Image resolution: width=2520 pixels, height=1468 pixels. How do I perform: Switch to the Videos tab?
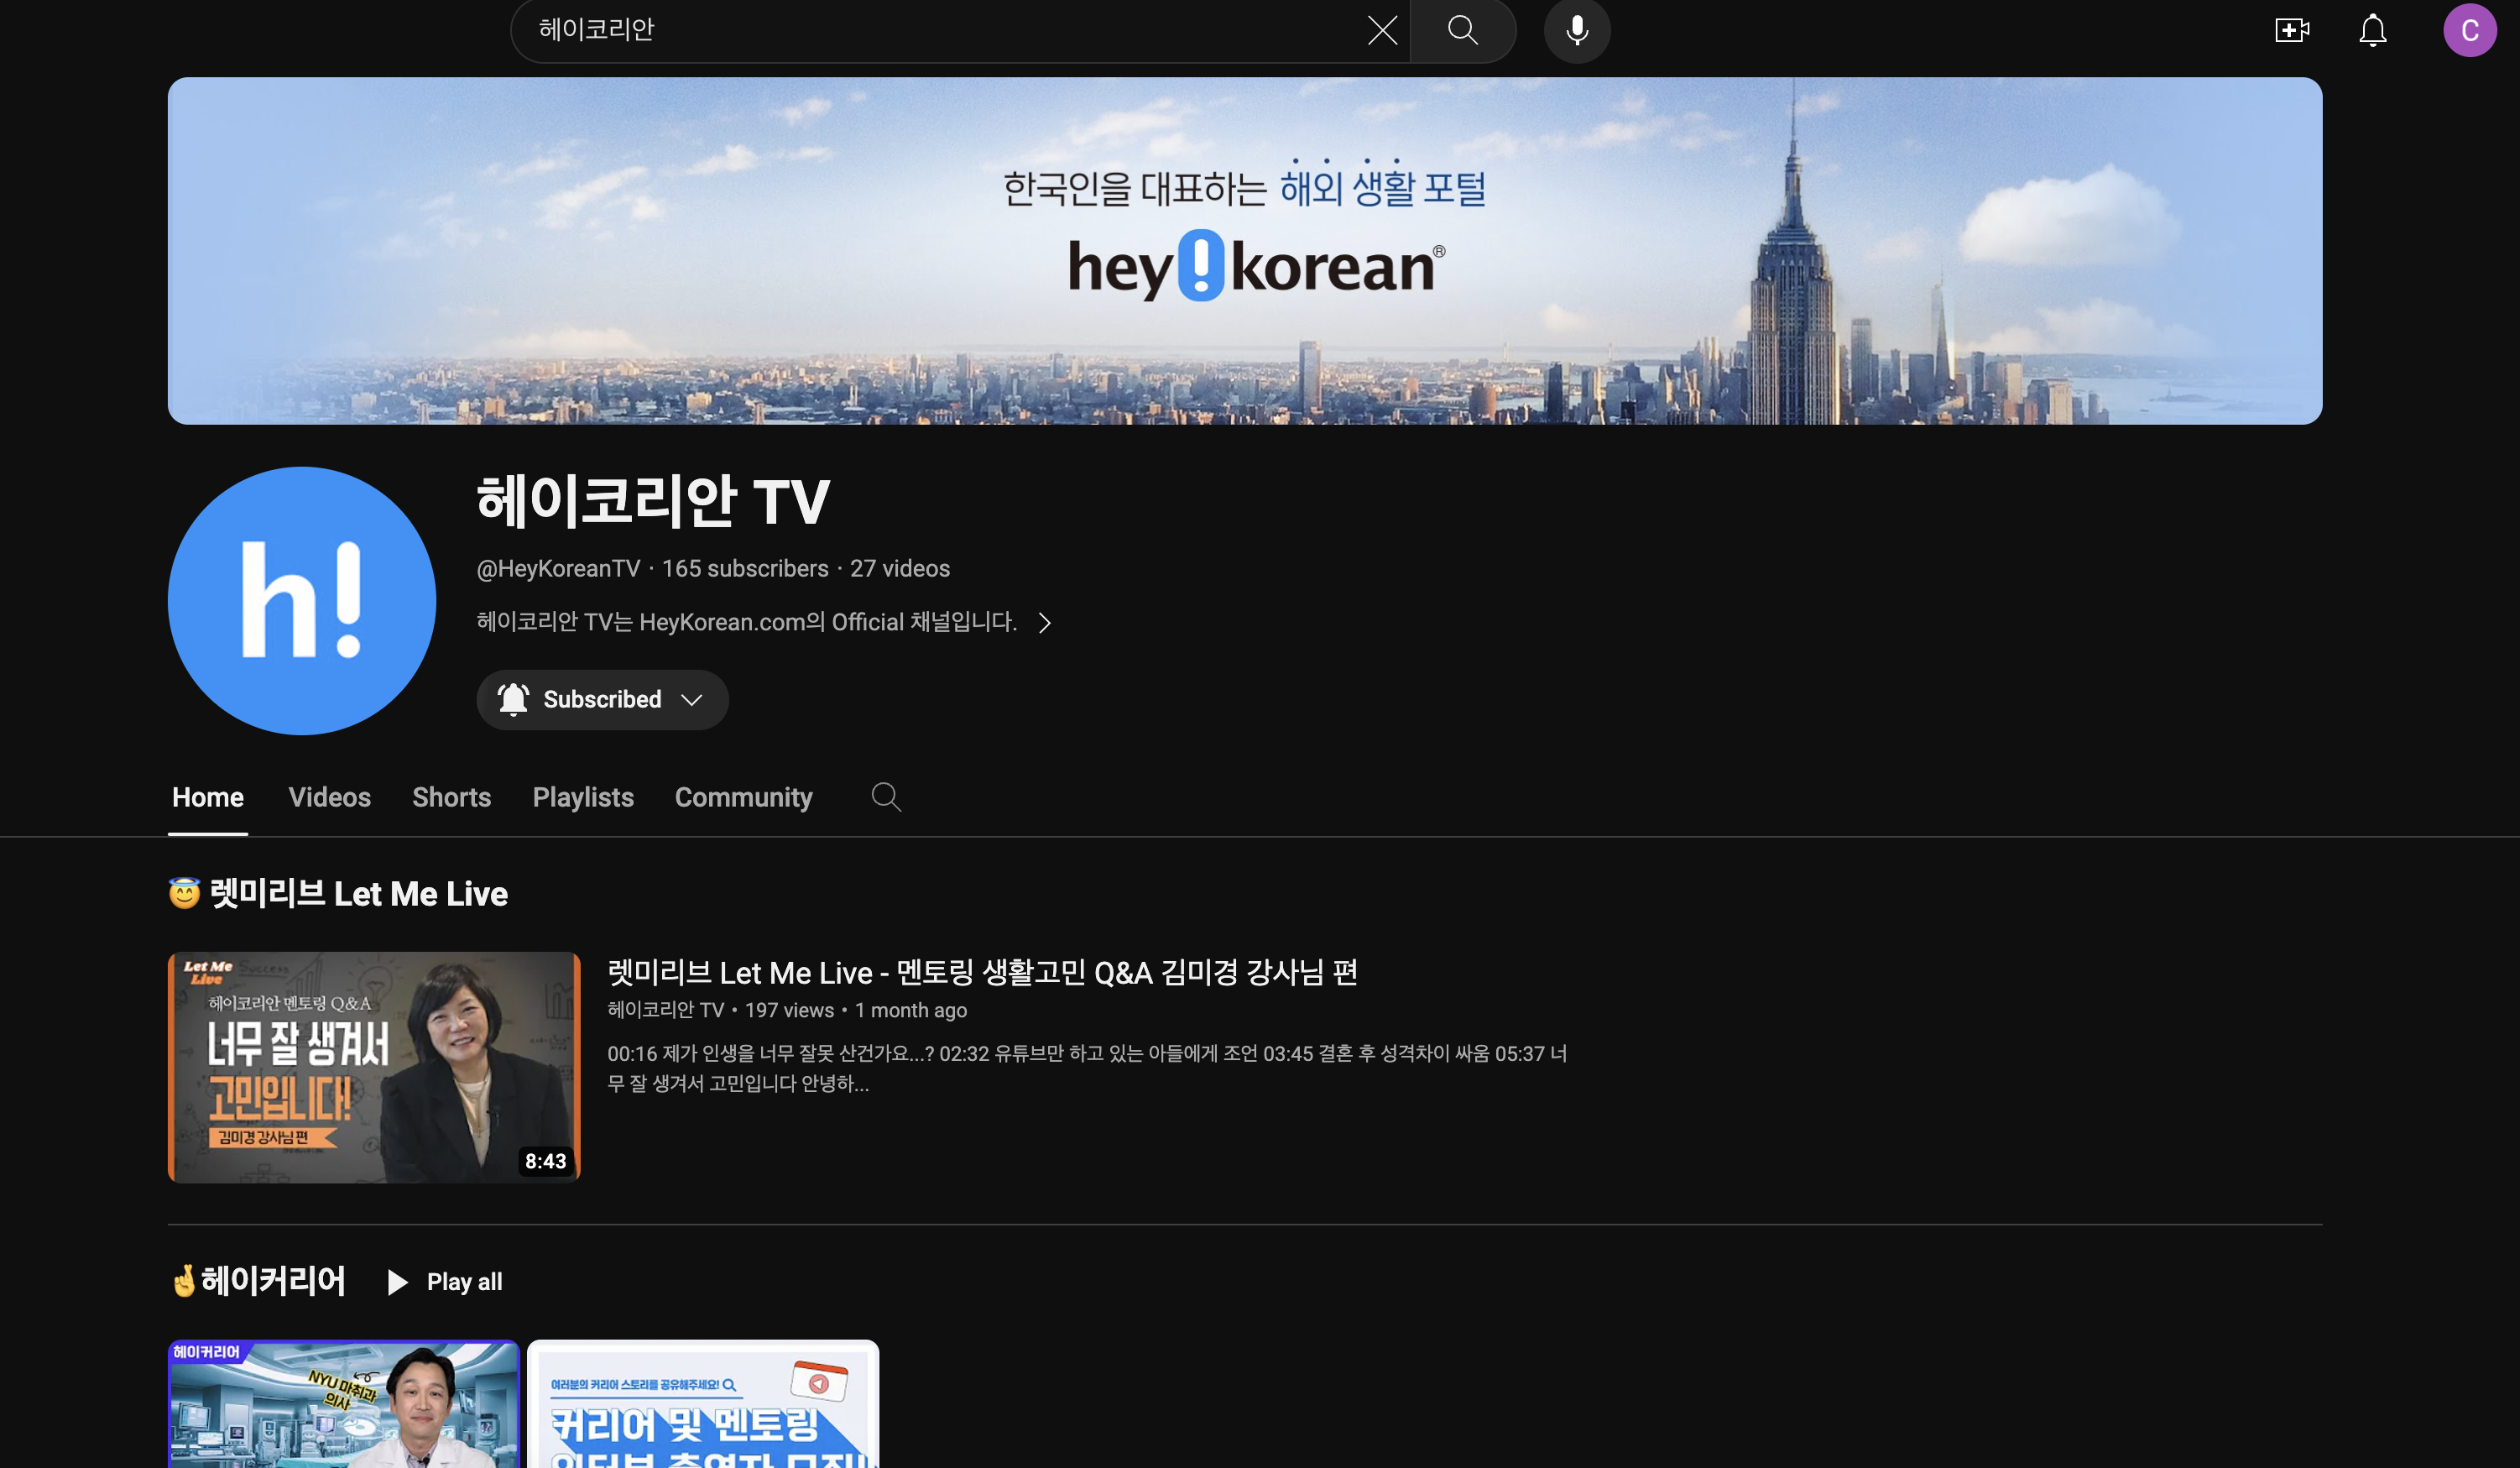coord(329,797)
